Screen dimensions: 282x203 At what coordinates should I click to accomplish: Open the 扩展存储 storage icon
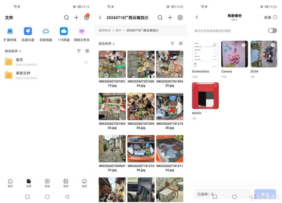(10, 31)
